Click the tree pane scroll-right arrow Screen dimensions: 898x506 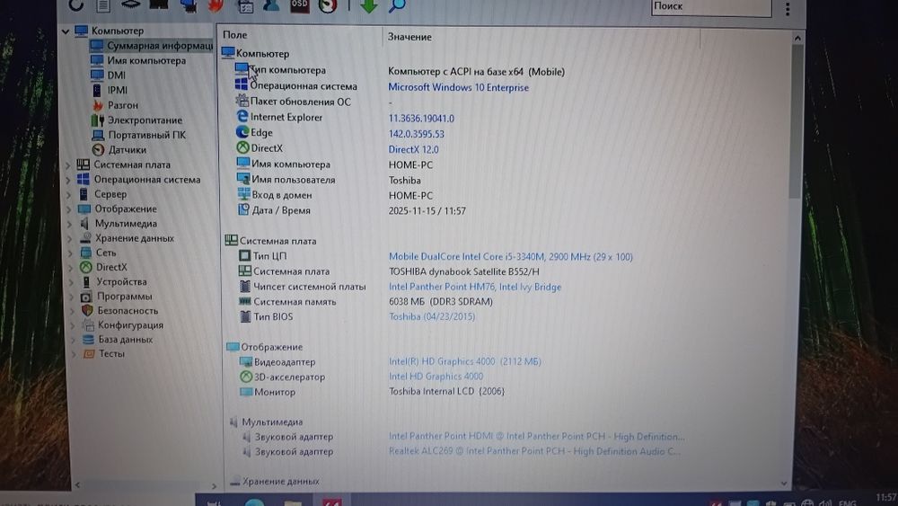coord(214,486)
